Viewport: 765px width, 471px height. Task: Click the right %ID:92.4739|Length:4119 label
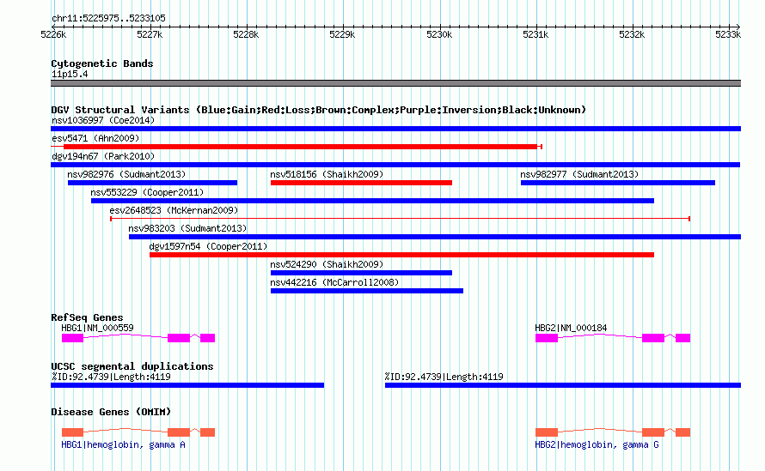click(x=444, y=377)
